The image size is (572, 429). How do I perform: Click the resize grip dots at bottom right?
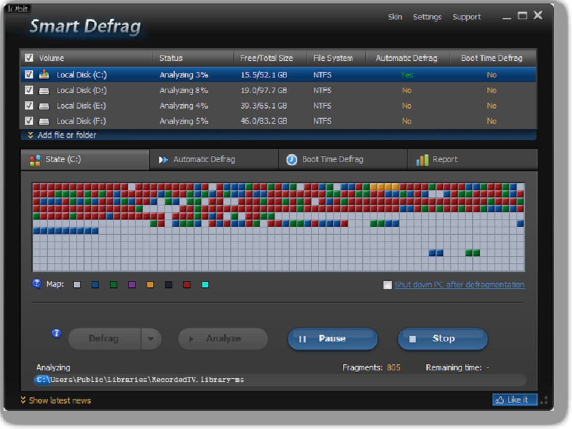pos(544,400)
